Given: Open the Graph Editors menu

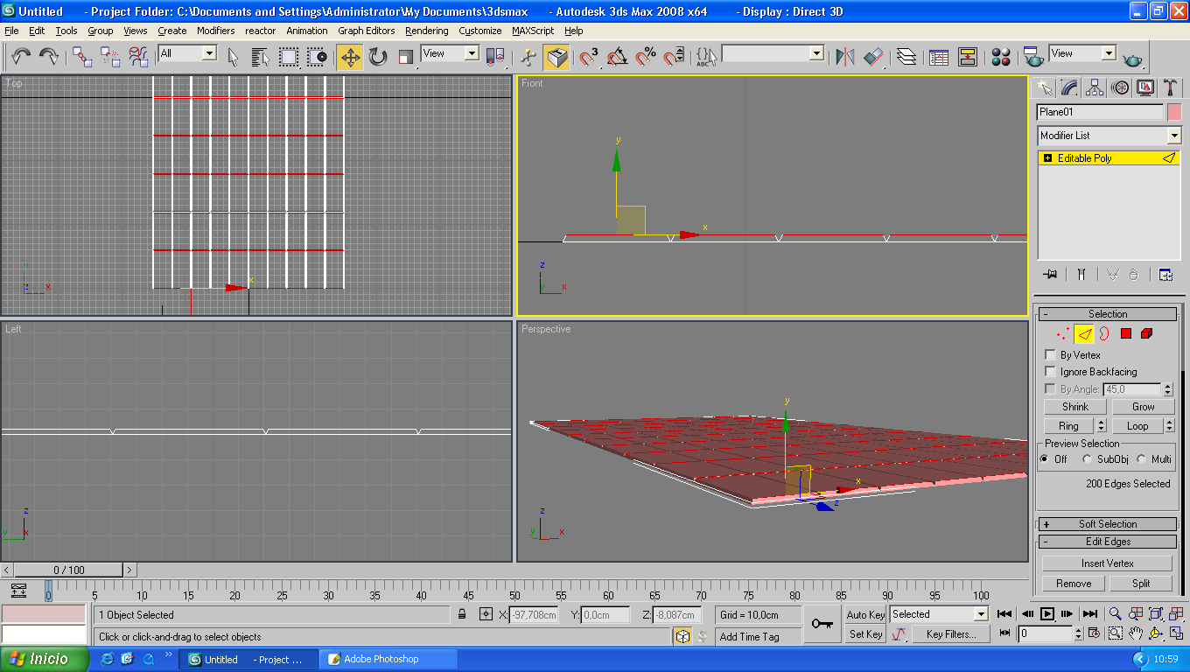Looking at the screenshot, I should click(x=367, y=31).
